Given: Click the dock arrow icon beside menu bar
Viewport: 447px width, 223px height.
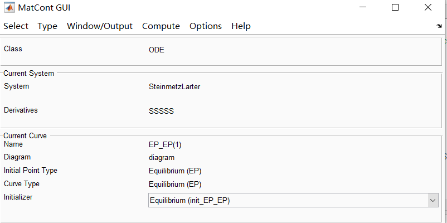Looking at the screenshot, I should click(x=439, y=26).
